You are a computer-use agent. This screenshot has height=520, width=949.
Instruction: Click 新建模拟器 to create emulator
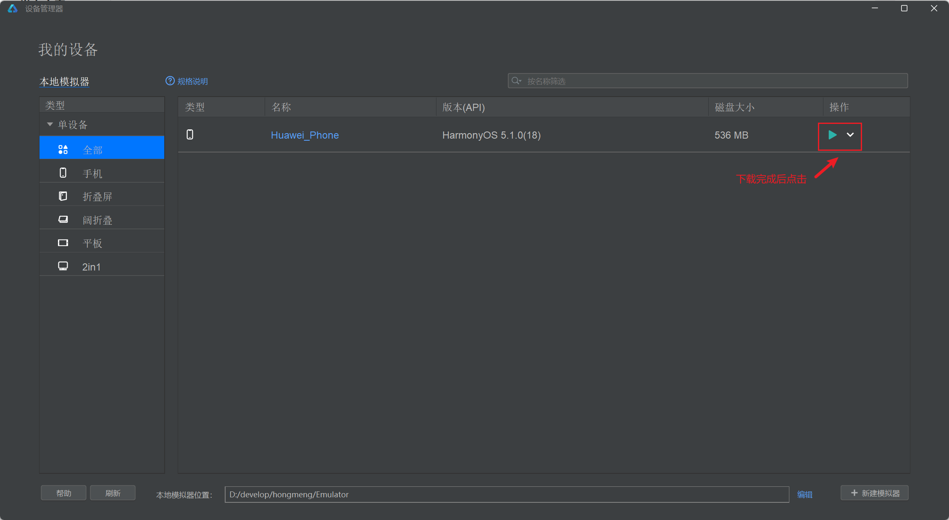pyautogui.click(x=875, y=493)
